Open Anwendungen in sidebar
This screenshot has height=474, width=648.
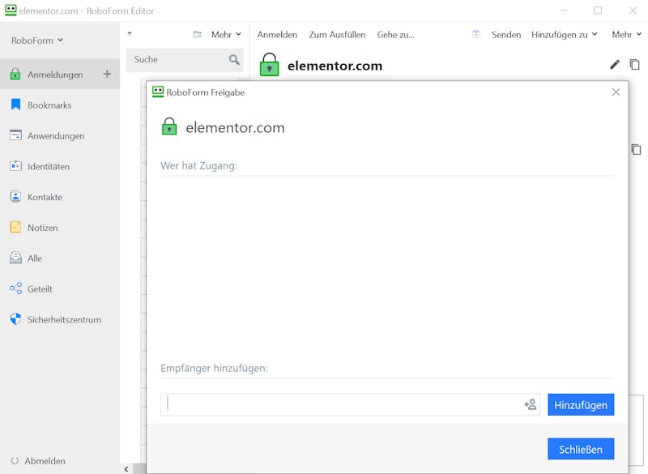56,135
